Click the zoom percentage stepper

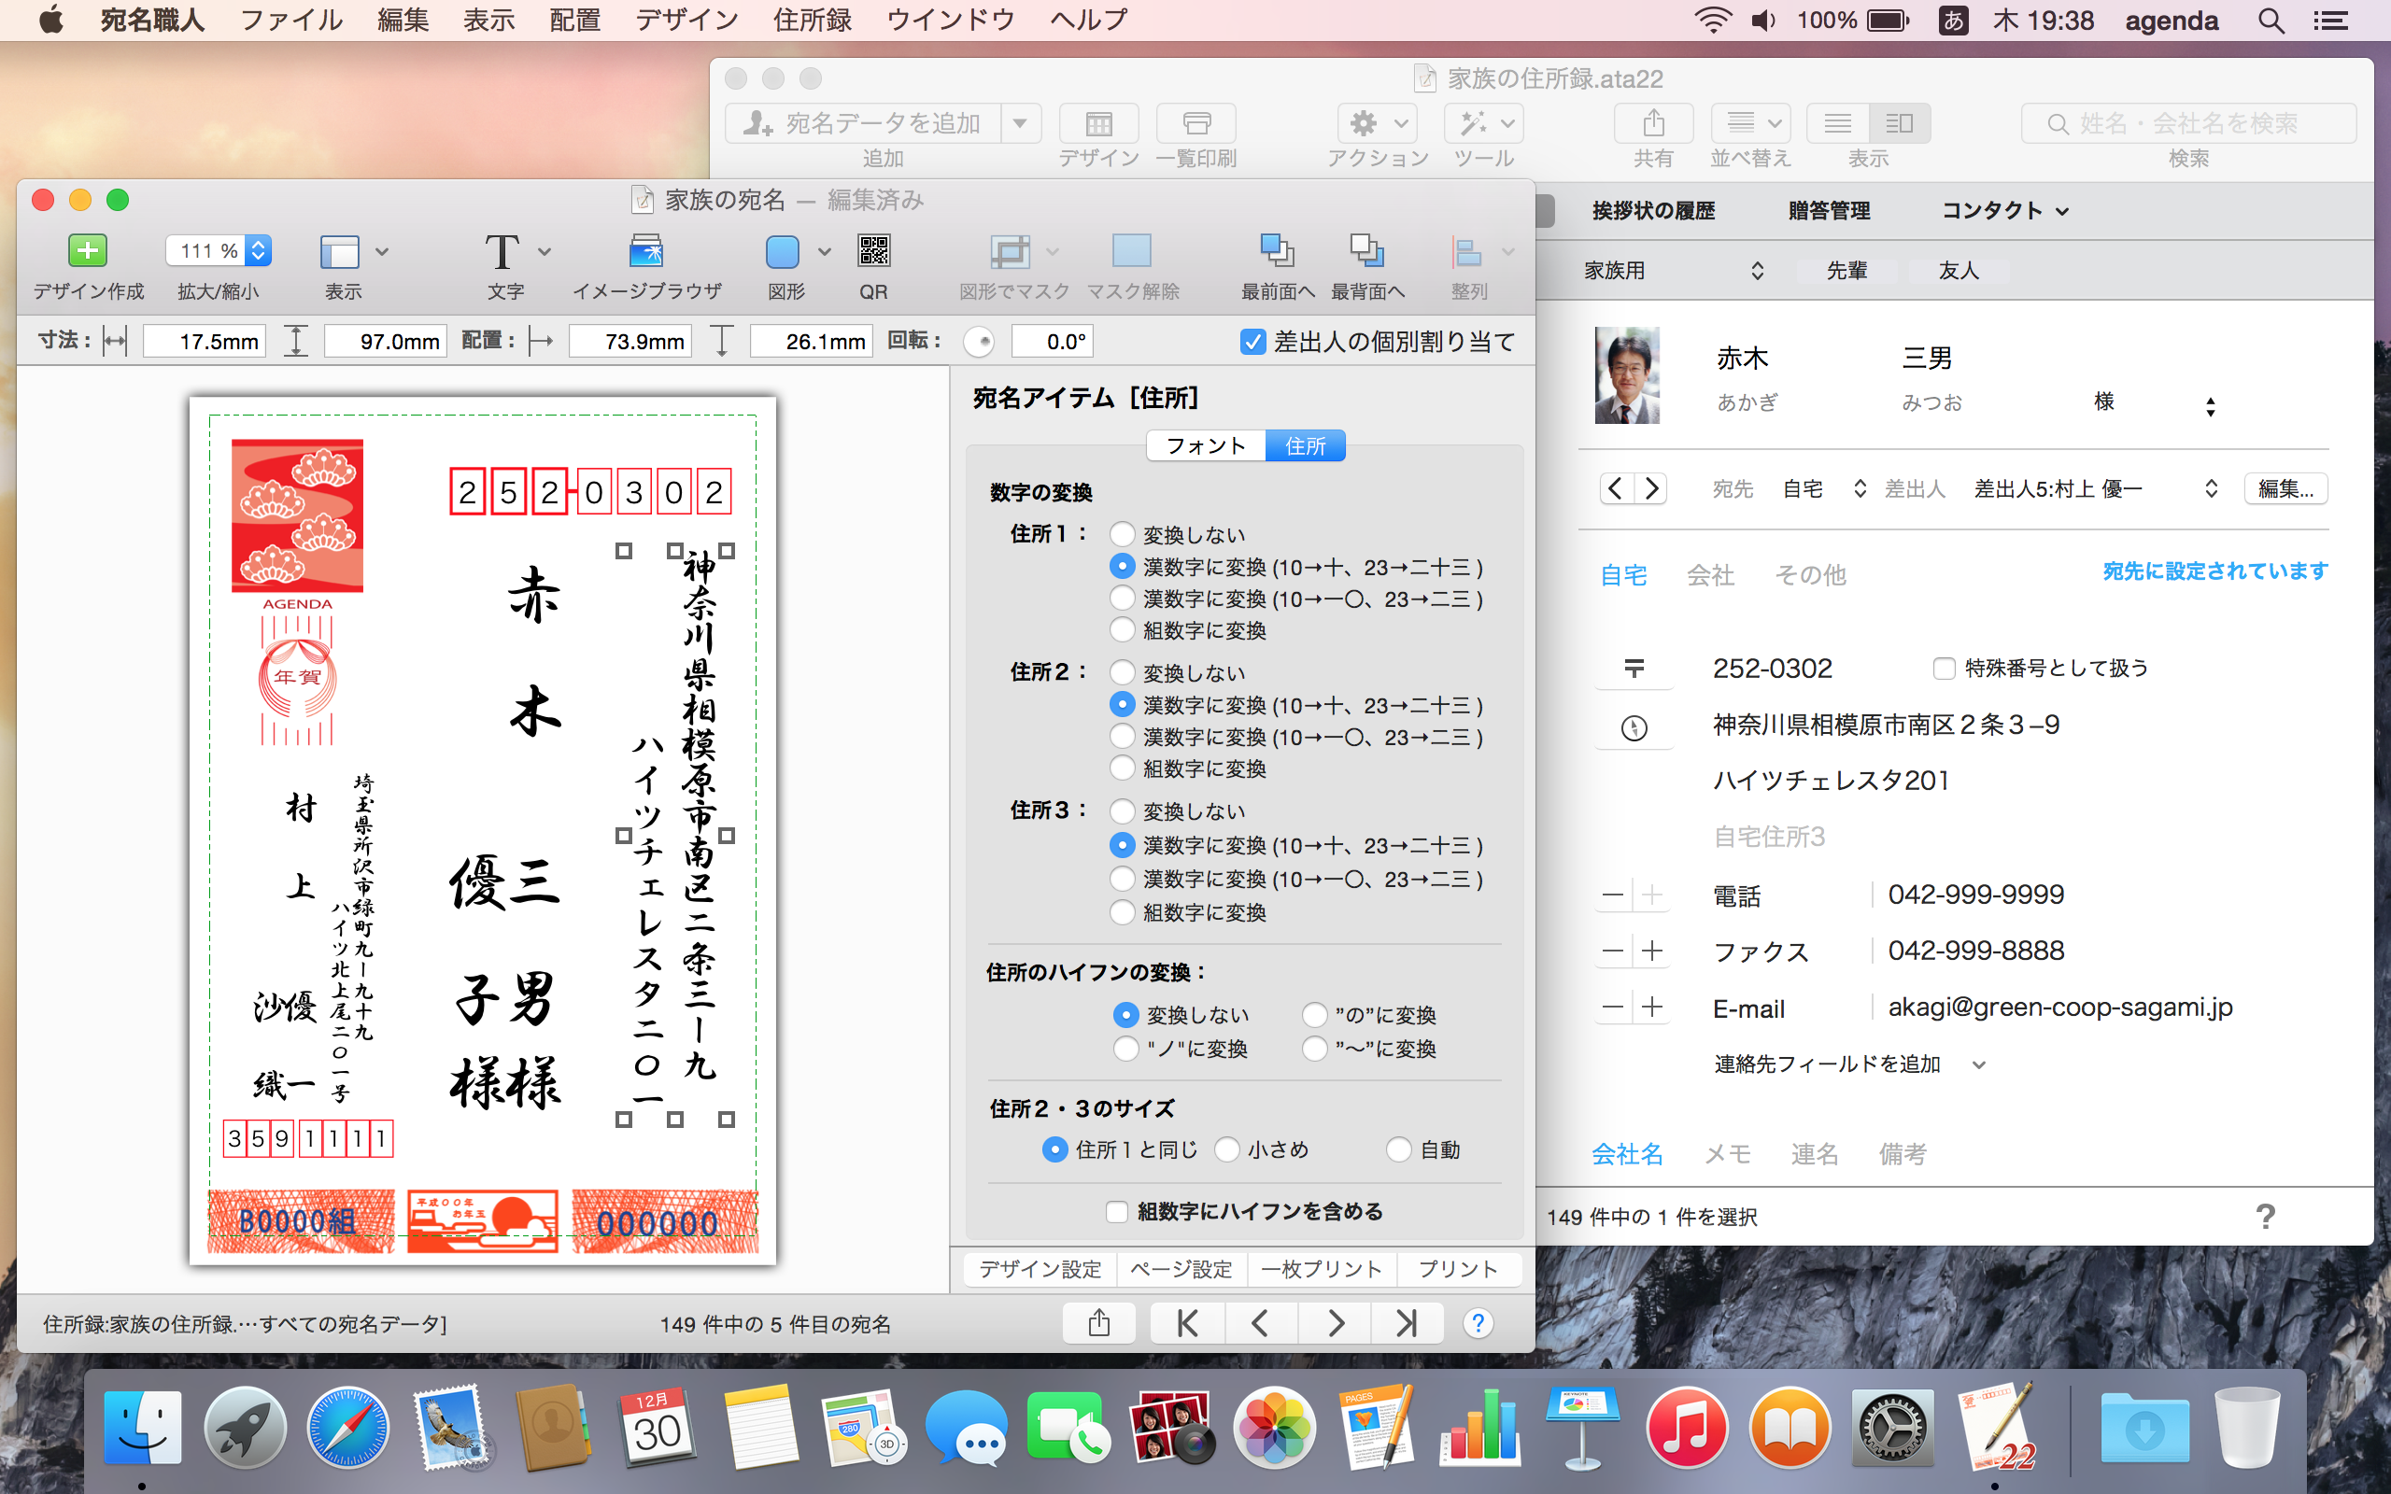tap(258, 251)
